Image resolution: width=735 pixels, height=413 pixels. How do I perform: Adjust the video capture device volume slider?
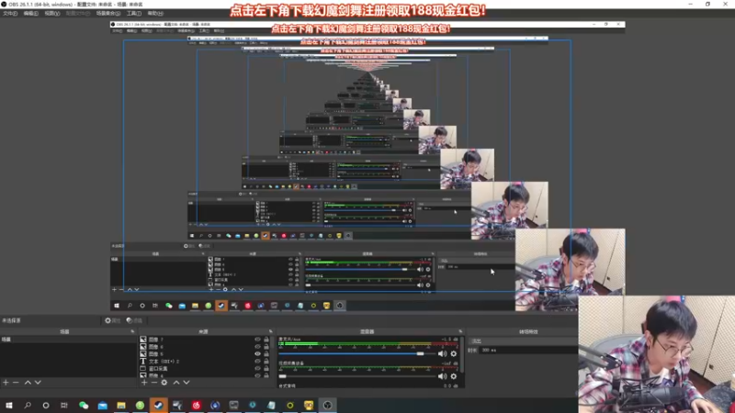pos(357,376)
